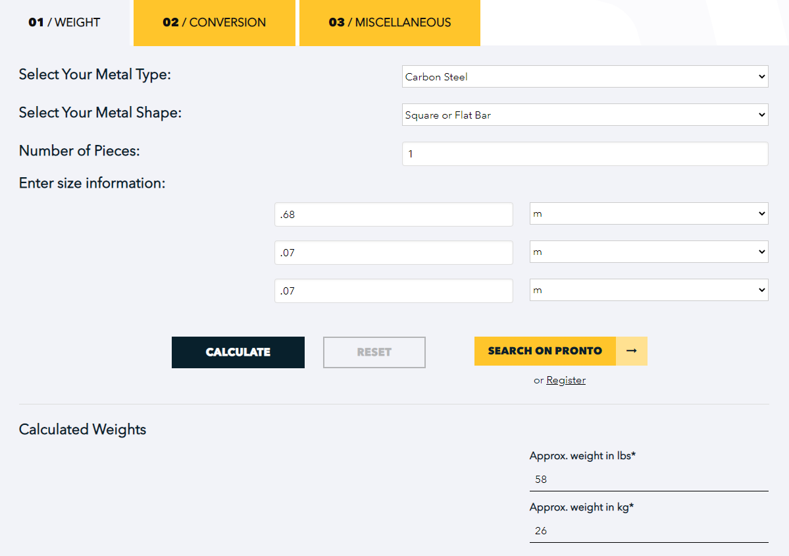Viewport: 789px width, 556px height.
Task: Focus the Number of Pieces field
Action: [584, 153]
